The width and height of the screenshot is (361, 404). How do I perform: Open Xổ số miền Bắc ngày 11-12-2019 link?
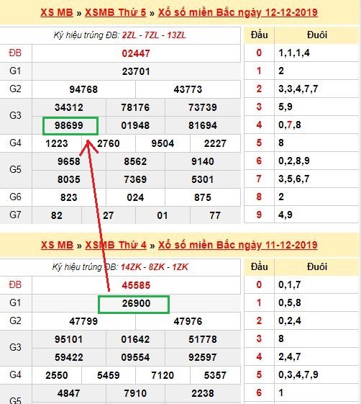tap(238, 245)
